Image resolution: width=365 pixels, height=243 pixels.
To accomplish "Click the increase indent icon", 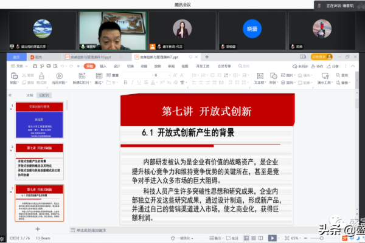I will click(219, 75).
